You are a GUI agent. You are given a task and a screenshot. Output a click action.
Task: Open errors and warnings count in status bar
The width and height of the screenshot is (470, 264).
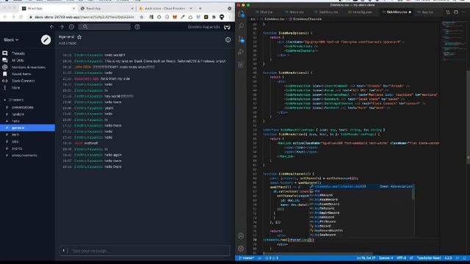[x=272, y=258]
